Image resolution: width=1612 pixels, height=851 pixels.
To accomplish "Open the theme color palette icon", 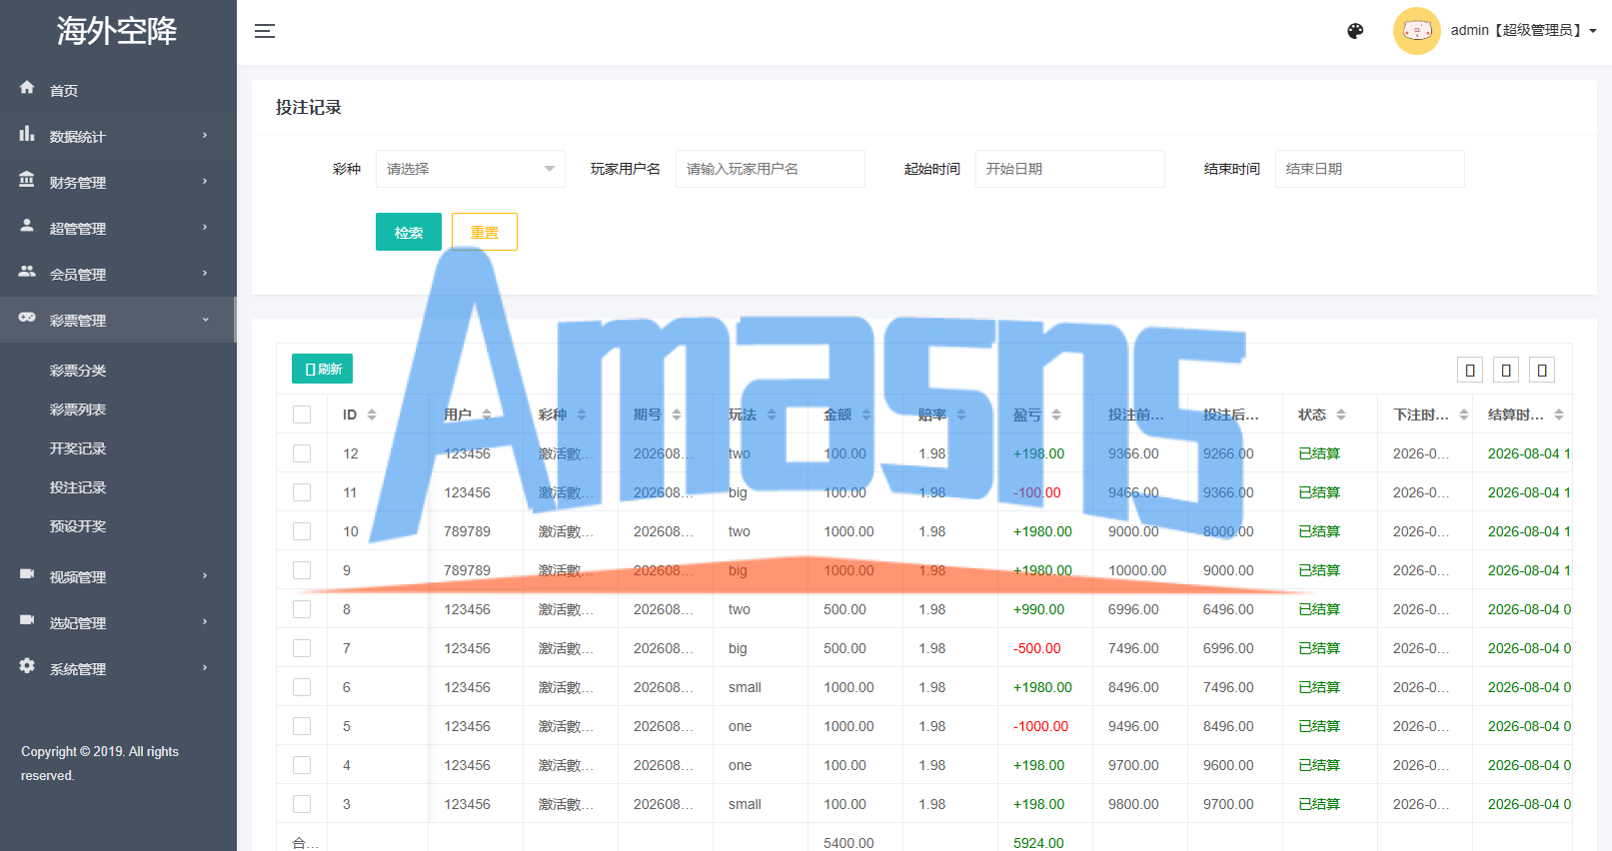I will 1355,31.
